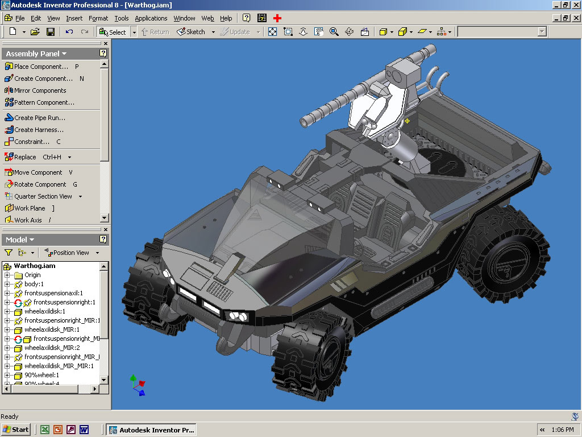Click Quarter Section View command
The width and height of the screenshot is (582, 437).
pos(39,196)
